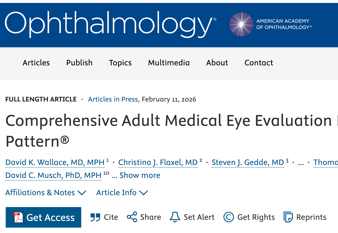Show more authors in the list
The image size is (338, 233).
[140, 175]
